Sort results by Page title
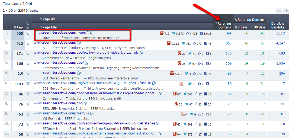This screenshot has height=138, width=289. tap(49, 27)
